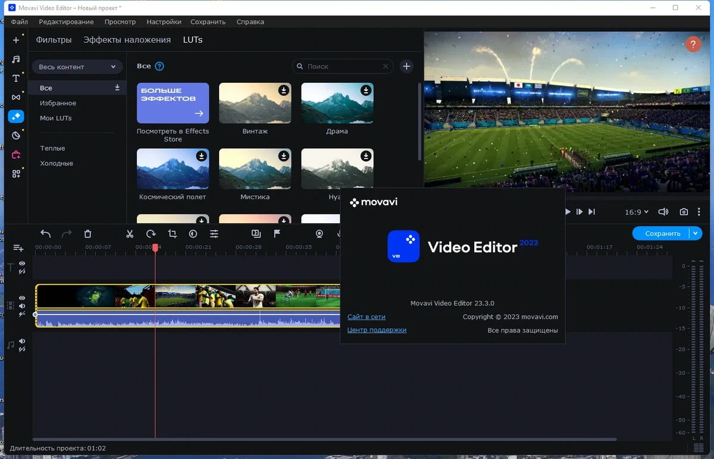Screen dimensions: 714x459
Task: Take a snapshot with camera icon
Action: 684,212
